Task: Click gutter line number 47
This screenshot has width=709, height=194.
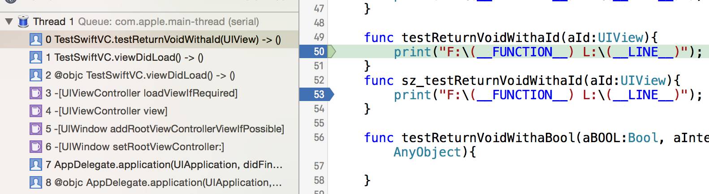Action: 319,8
